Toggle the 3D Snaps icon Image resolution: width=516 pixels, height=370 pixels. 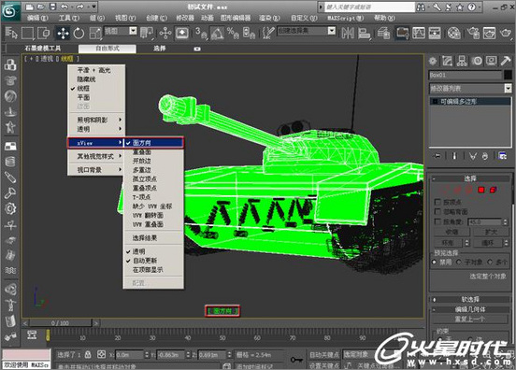(200, 34)
